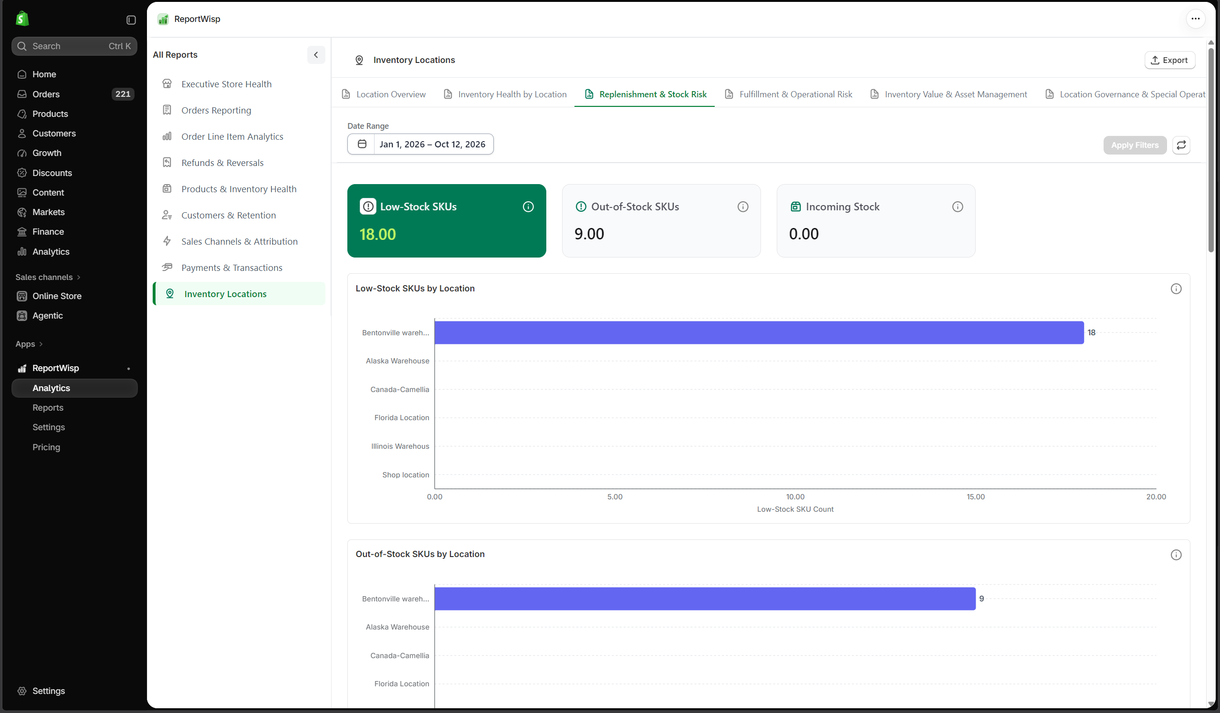Viewport: 1220px width, 713px height.
Task: Click the Shopify logo icon
Action: coord(22,19)
